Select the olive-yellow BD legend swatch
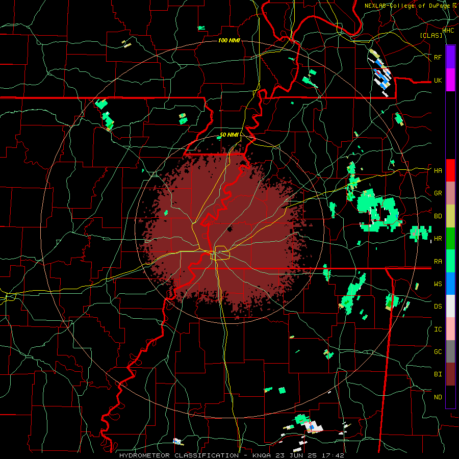The width and height of the screenshot is (459, 459). point(450,216)
